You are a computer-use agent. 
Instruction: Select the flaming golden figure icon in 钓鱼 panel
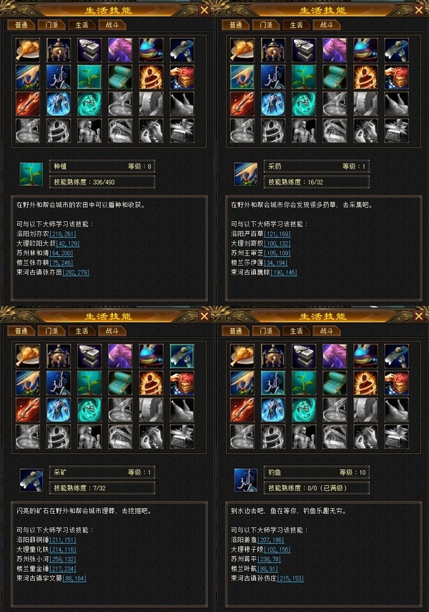pos(365,383)
